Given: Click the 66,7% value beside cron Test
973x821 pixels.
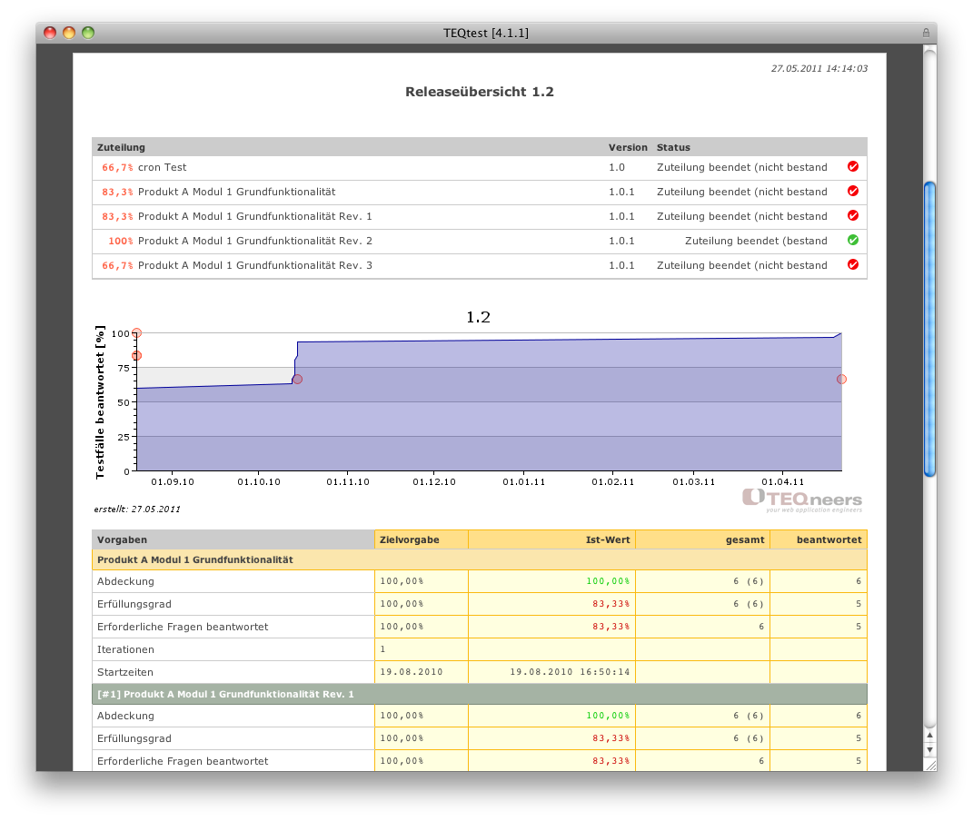Looking at the screenshot, I should click(x=117, y=167).
